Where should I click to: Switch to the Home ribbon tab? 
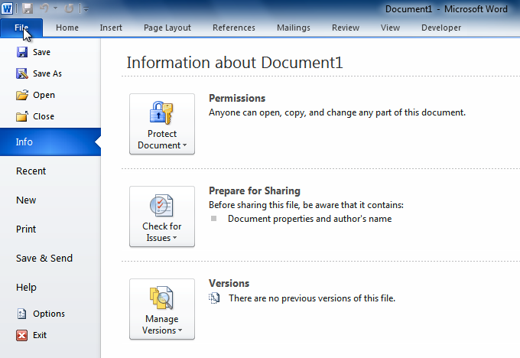(x=67, y=28)
